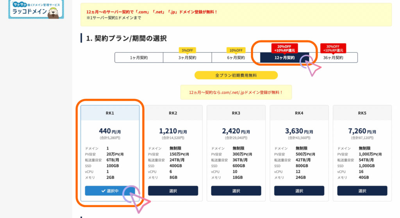Viewport: 400px width, 218px height.
Task: Click the red 20%OFF +10%RP badge
Action: (x=284, y=48)
